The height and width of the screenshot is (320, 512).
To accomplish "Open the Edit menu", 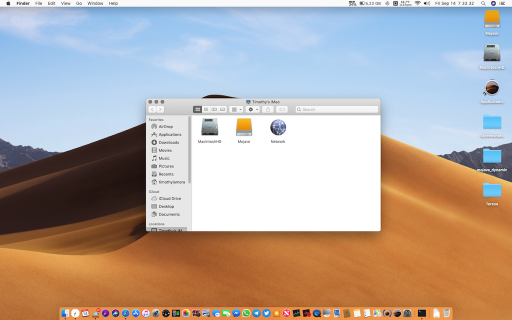I will [51, 3].
